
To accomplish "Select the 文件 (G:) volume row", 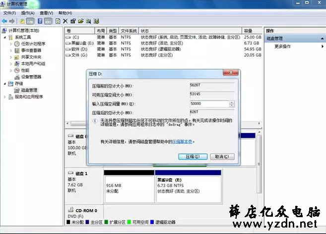I will (x=163, y=55).
